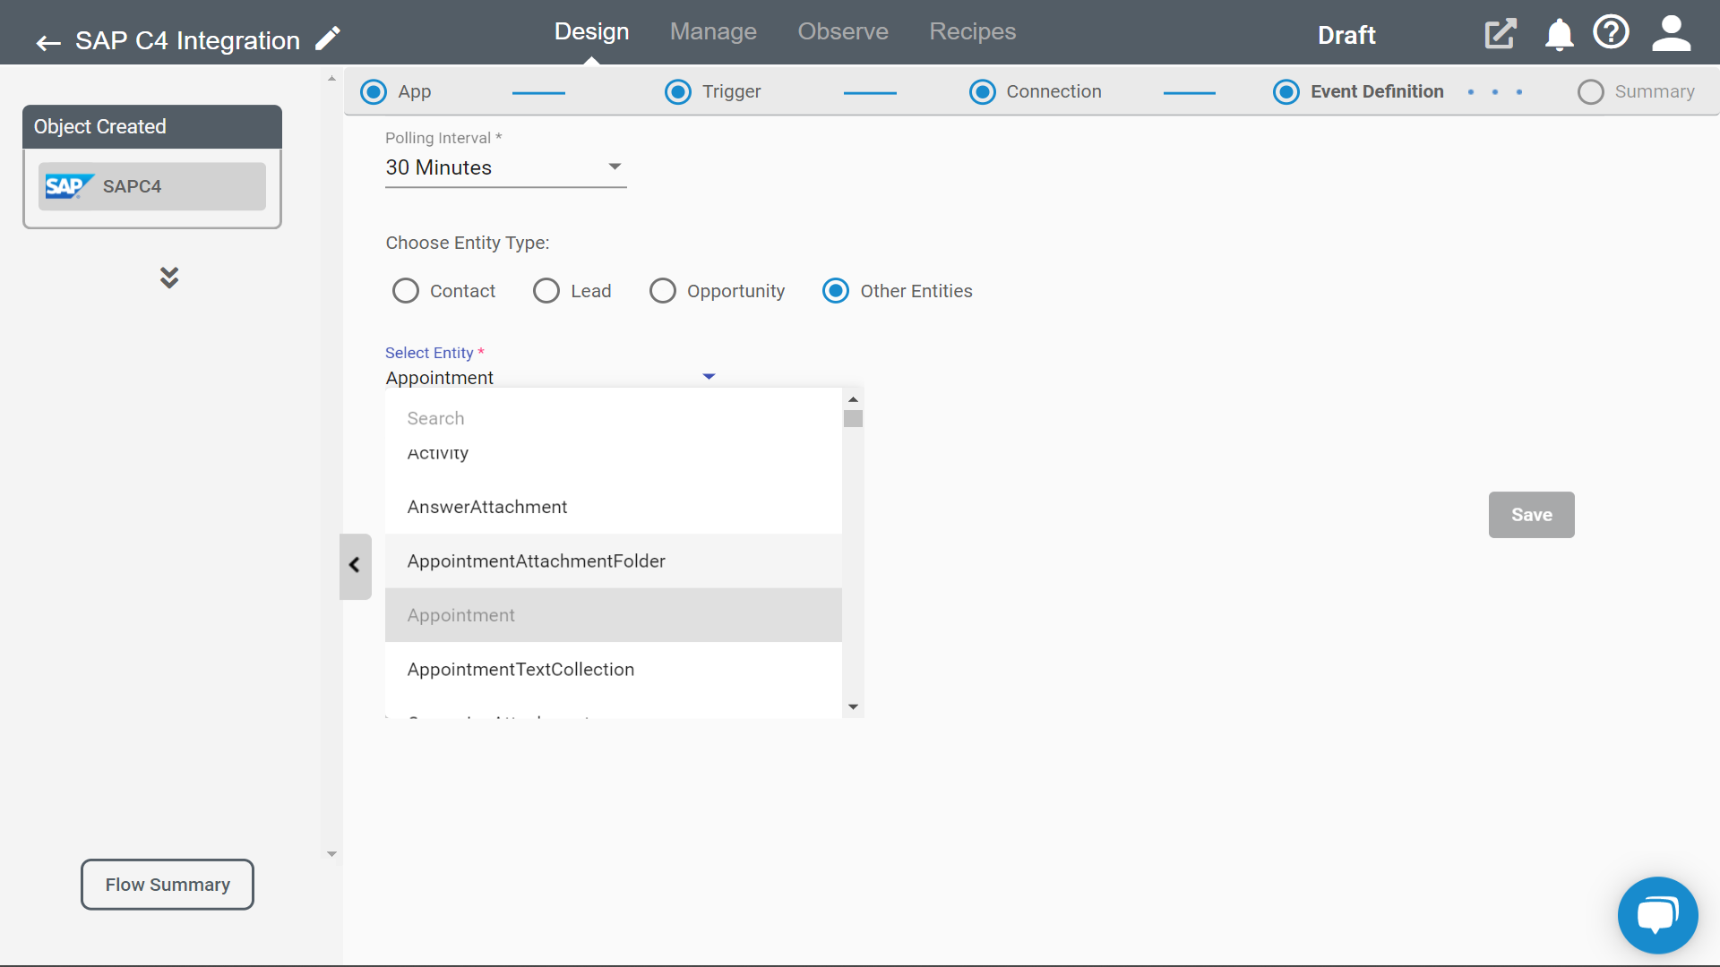
Task: Click the SAP C4 Integration title
Action: (x=187, y=40)
